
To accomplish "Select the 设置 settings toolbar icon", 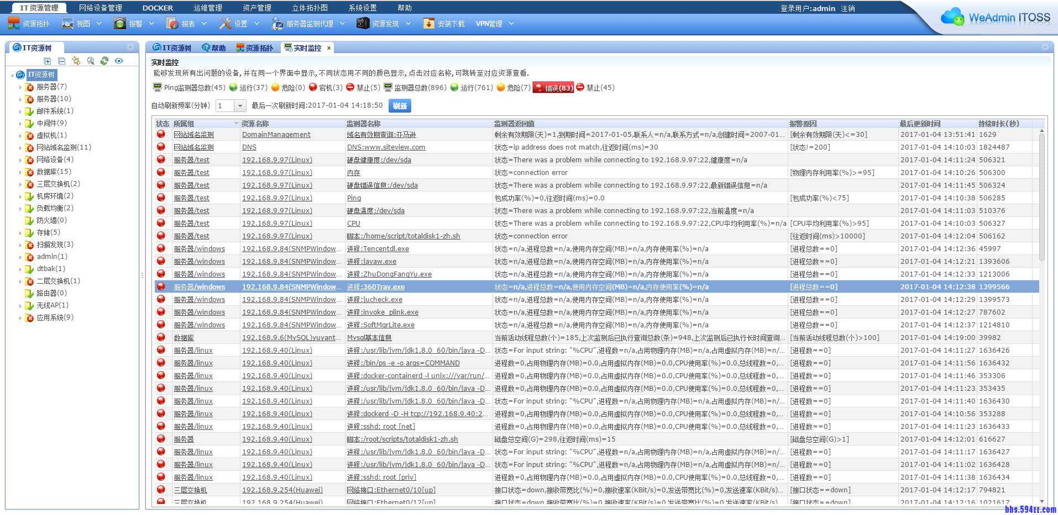I will coord(238,23).
